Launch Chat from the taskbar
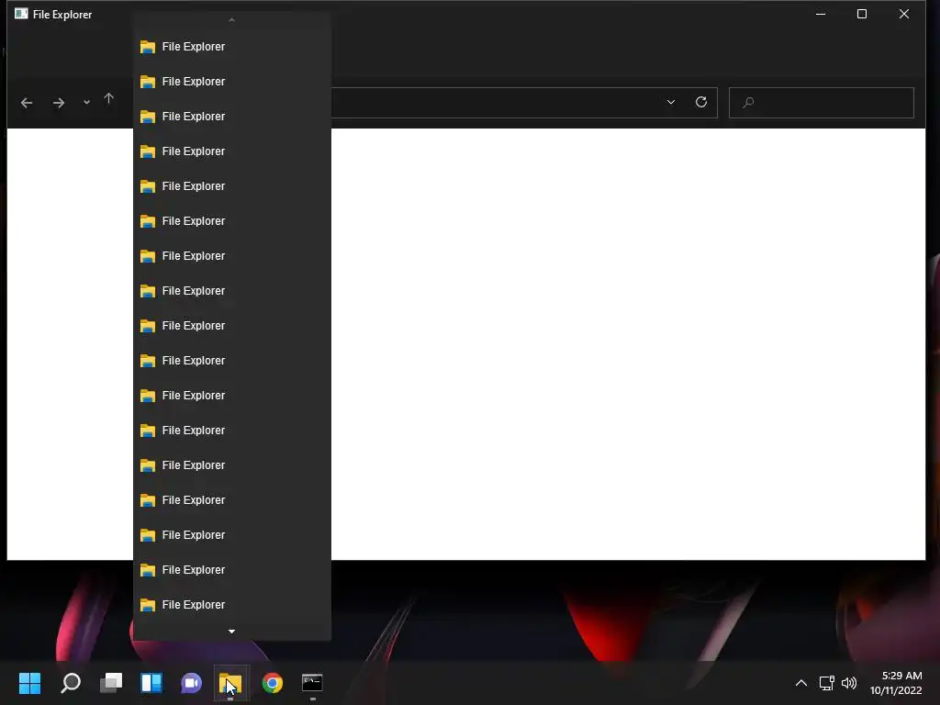The height and width of the screenshot is (705, 940). click(191, 683)
